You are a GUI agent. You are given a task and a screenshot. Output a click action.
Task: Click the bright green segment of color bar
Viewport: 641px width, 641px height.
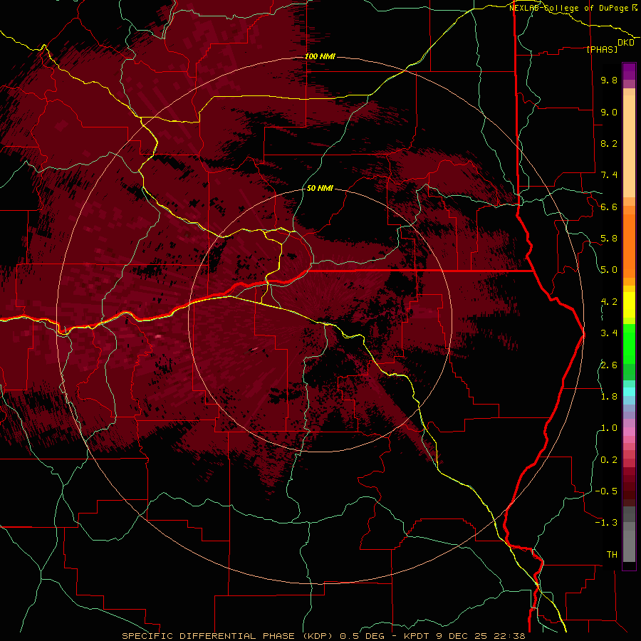(x=629, y=344)
